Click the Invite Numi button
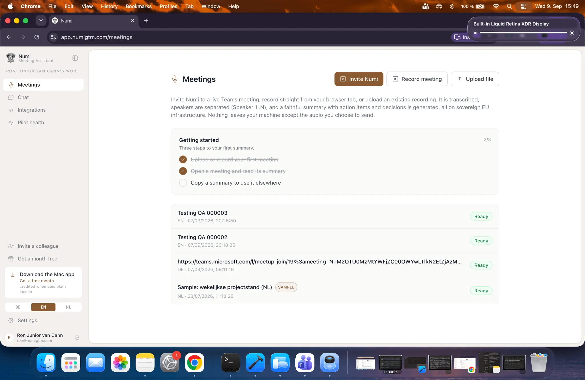 (x=359, y=79)
